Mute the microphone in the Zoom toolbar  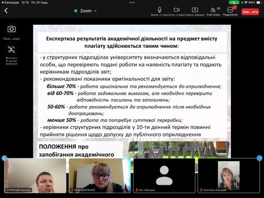[160, 11]
